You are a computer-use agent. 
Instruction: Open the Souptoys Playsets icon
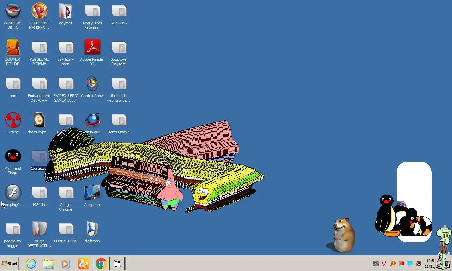coord(119,53)
